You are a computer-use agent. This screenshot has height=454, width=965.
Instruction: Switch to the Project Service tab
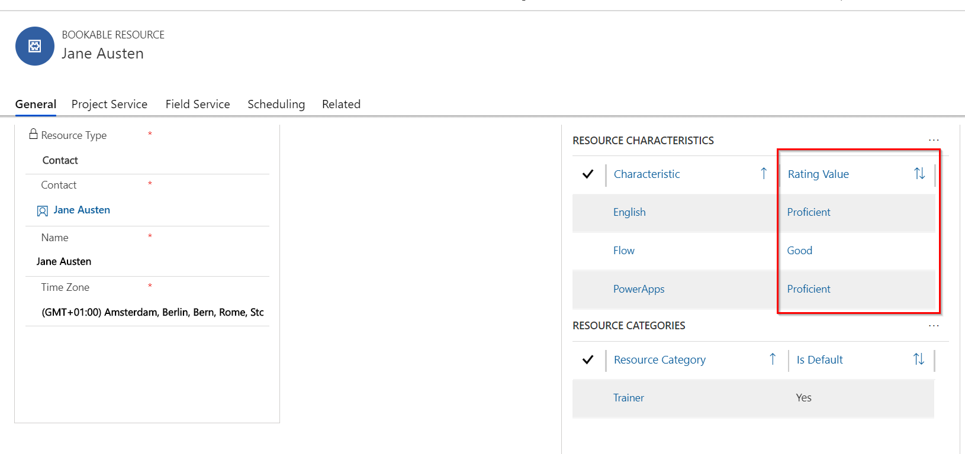coord(110,104)
